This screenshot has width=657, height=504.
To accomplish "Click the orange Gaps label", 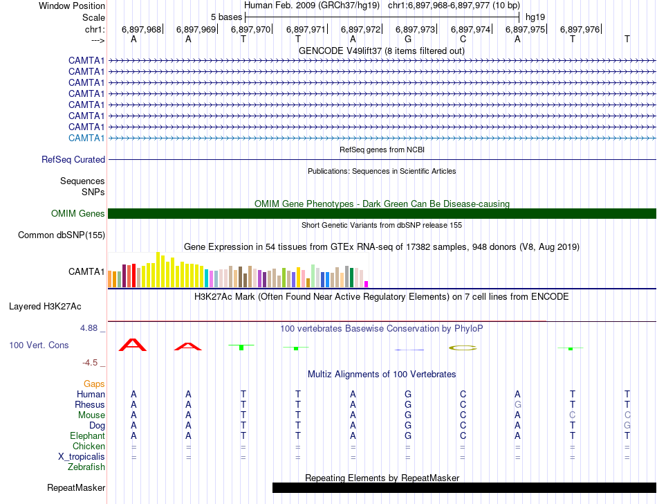I will [x=94, y=384].
